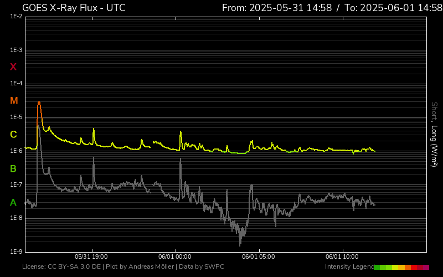This screenshot has height=277, width=443.
Task: Click the Intensity Legend text label
Action: point(348,267)
